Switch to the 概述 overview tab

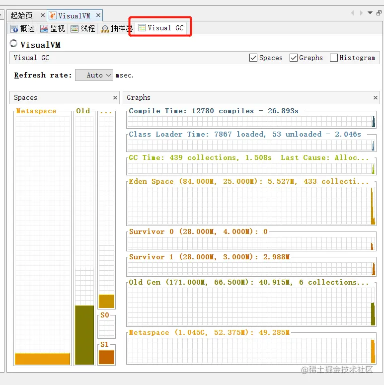[x=22, y=28]
